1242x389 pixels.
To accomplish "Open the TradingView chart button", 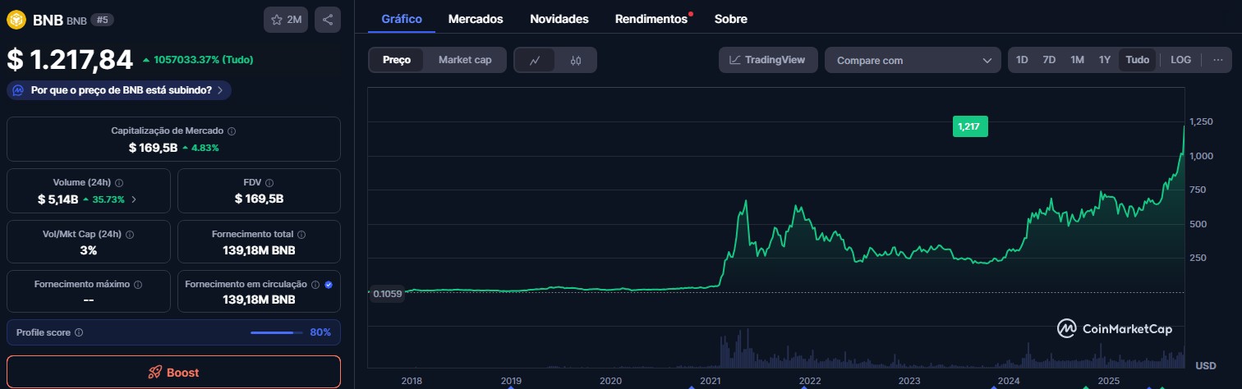I will point(767,60).
